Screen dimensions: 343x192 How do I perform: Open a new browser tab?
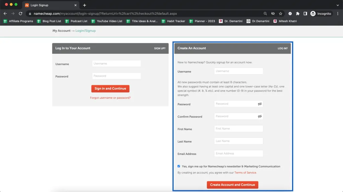tap(84, 5)
